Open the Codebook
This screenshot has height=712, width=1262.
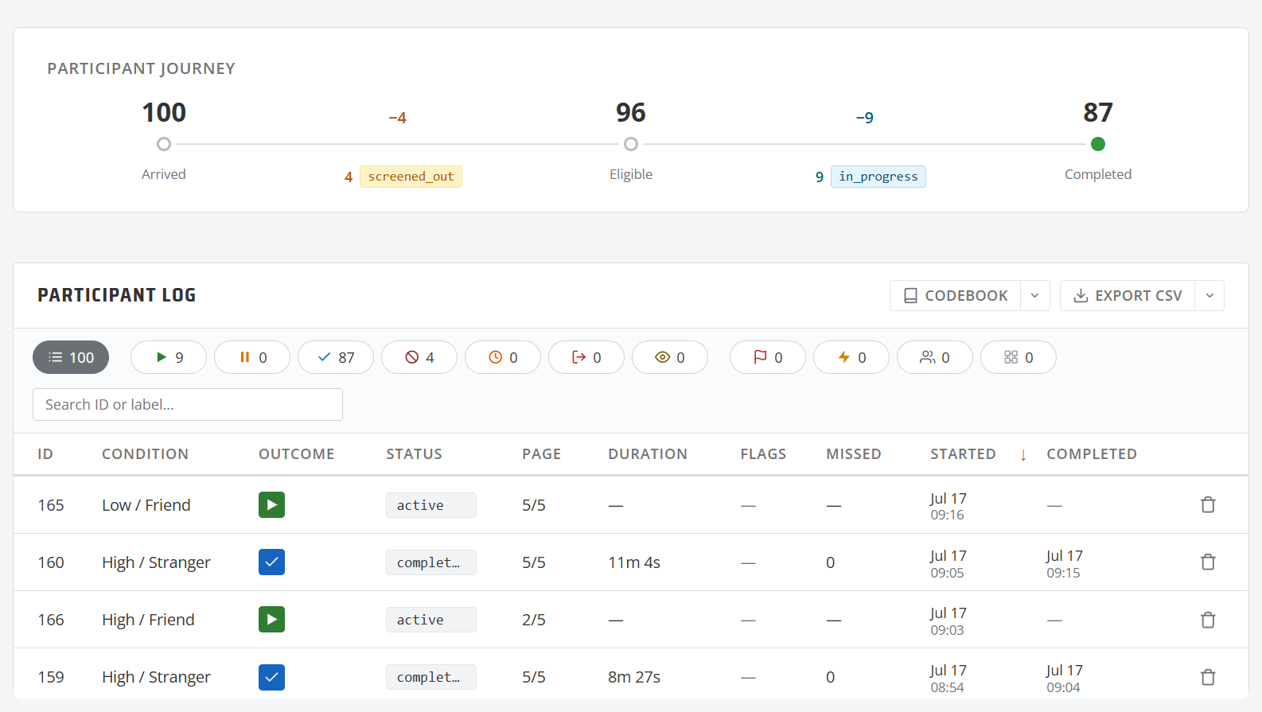pyautogui.click(x=956, y=295)
